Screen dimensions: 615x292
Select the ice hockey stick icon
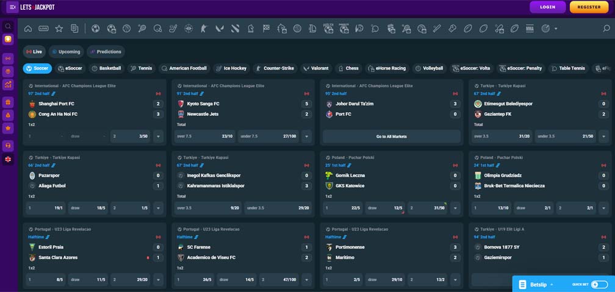(173, 29)
